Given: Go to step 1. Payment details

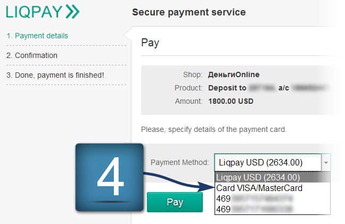Looking at the screenshot, I should [x=37, y=36].
